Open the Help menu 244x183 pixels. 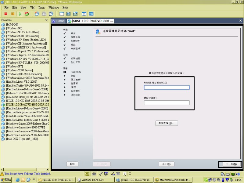[x=65, y=8]
